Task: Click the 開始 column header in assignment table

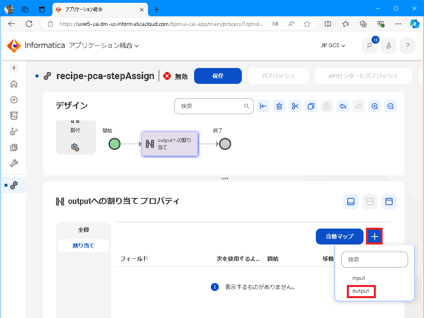Action: [x=273, y=259]
